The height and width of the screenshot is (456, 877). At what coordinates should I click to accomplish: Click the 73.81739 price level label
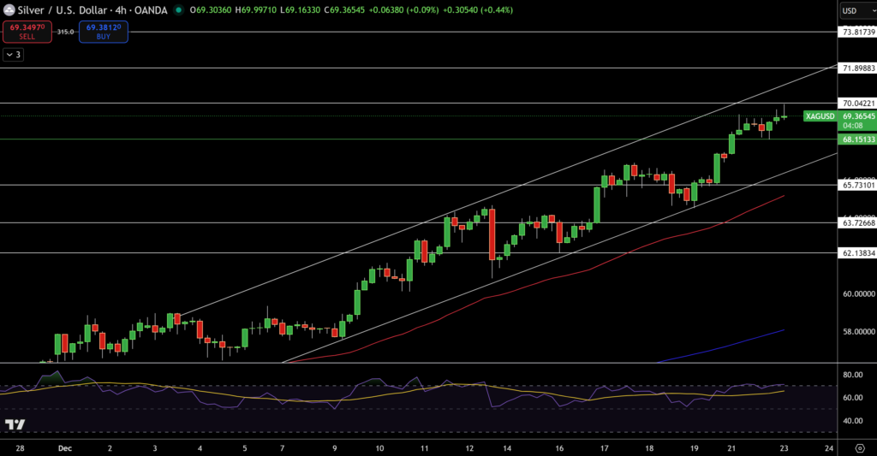click(857, 32)
